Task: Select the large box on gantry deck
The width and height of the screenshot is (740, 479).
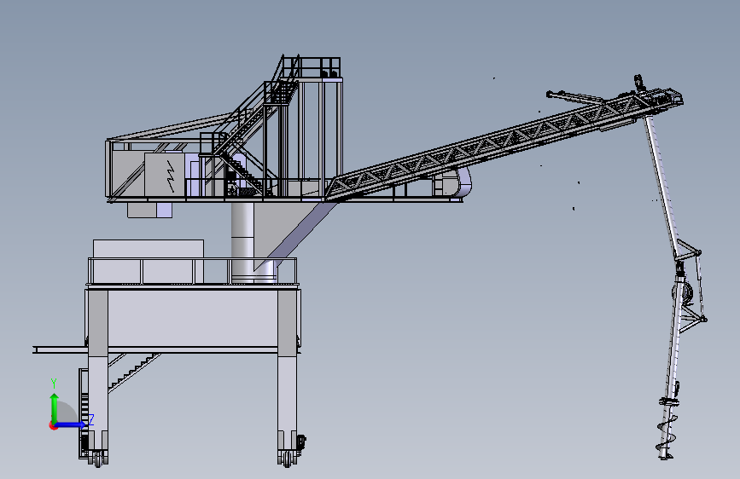Action: click(149, 261)
